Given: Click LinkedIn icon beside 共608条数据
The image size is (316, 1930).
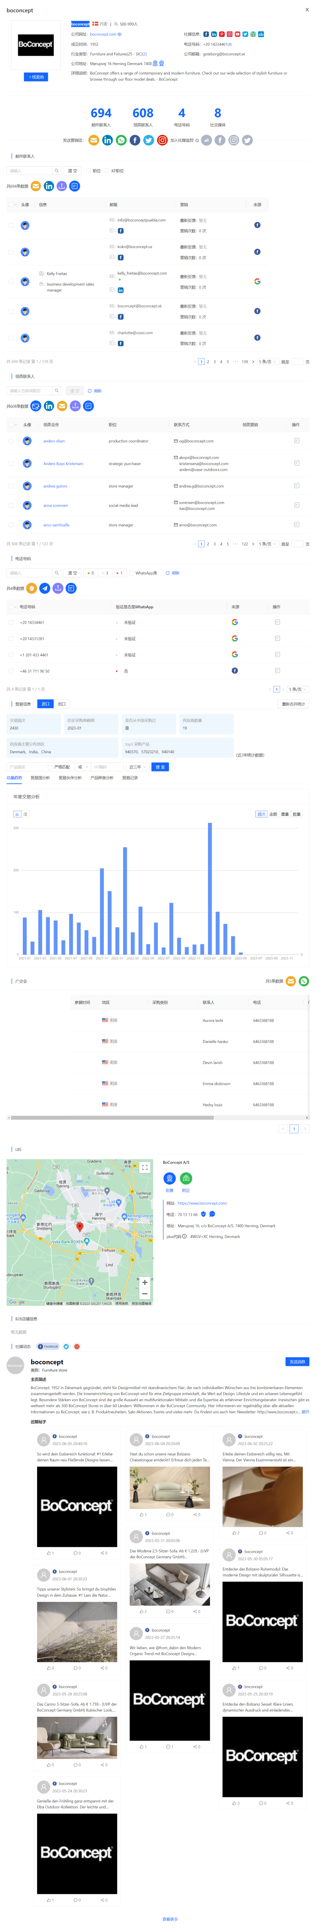Looking at the screenshot, I should click(x=49, y=406).
